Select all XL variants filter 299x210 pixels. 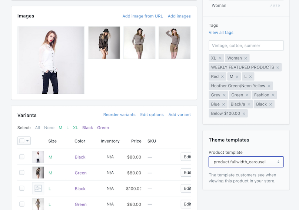pos(75,128)
